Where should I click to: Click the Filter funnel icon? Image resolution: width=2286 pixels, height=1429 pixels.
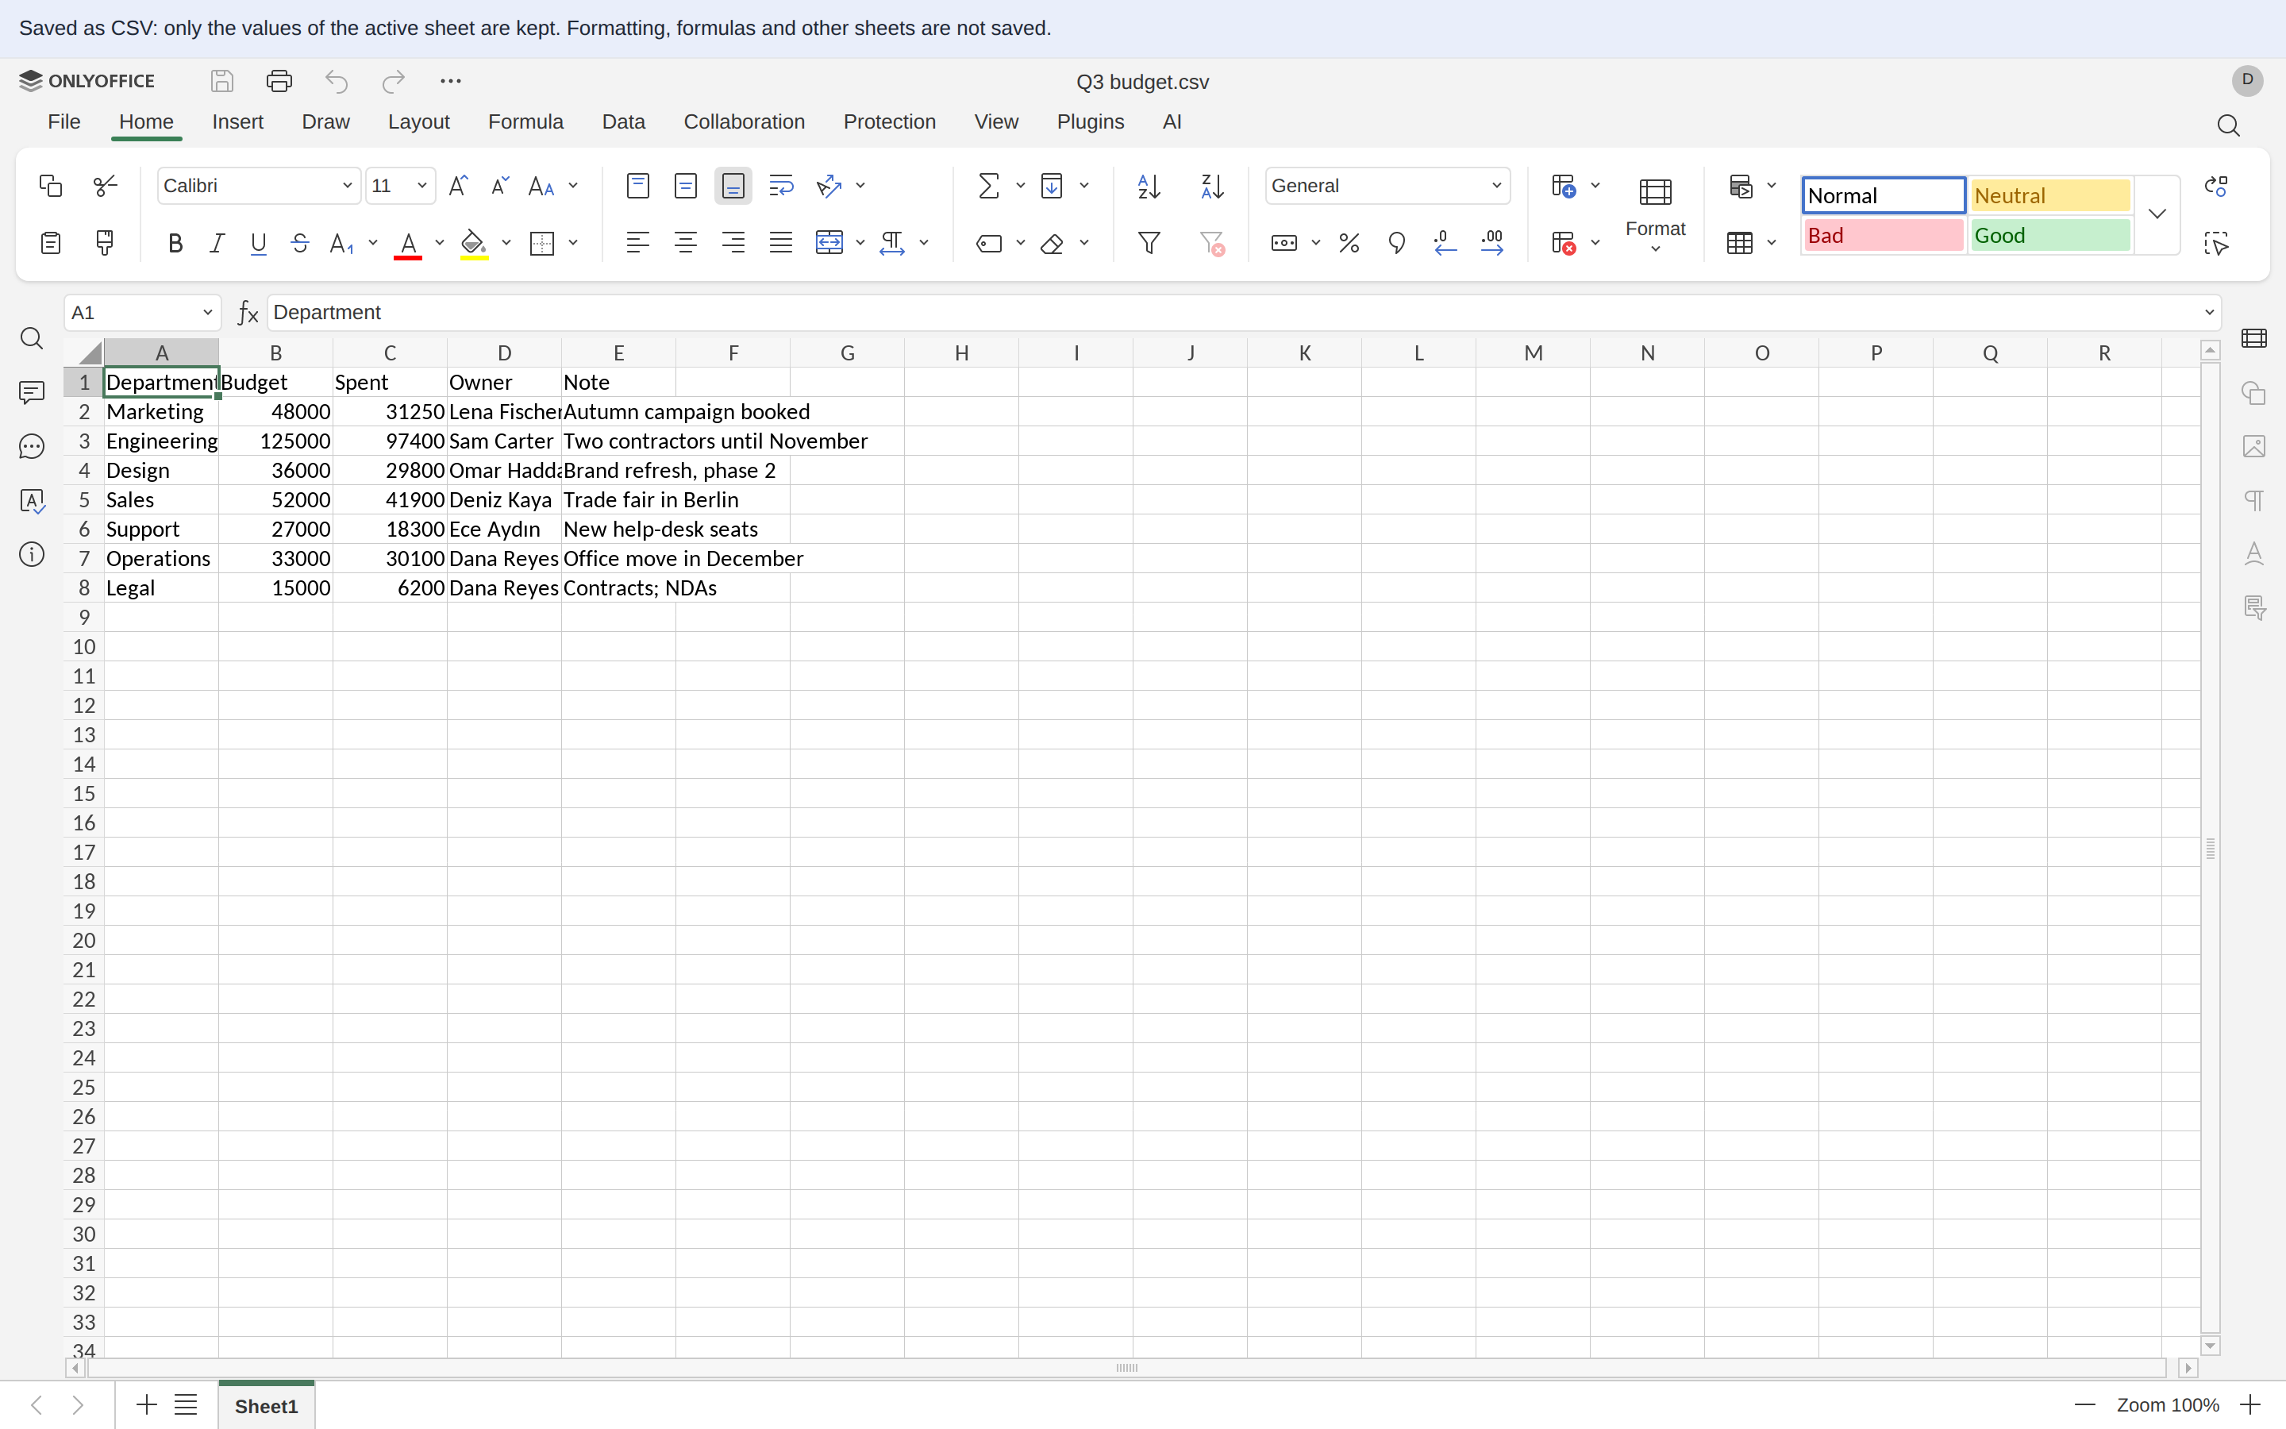(x=1149, y=243)
